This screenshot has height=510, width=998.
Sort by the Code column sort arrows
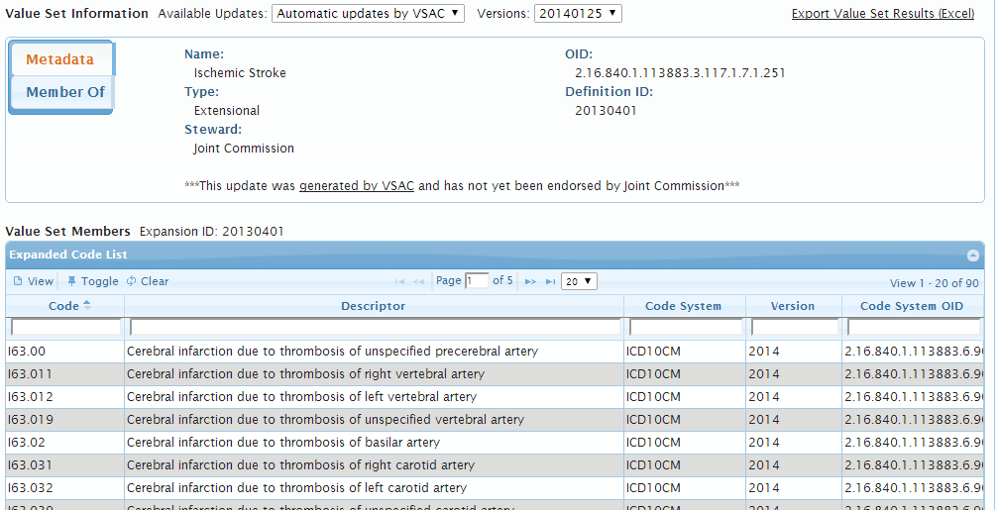pyautogui.click(x=86, y=306)
